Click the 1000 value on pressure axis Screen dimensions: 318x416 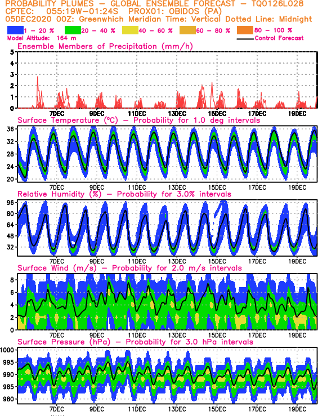(7, 350)
